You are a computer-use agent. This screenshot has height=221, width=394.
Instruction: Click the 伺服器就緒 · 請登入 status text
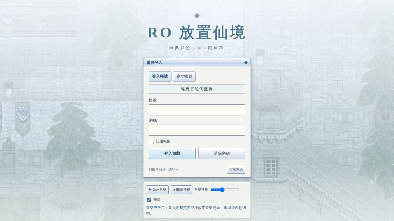[163, 170]
